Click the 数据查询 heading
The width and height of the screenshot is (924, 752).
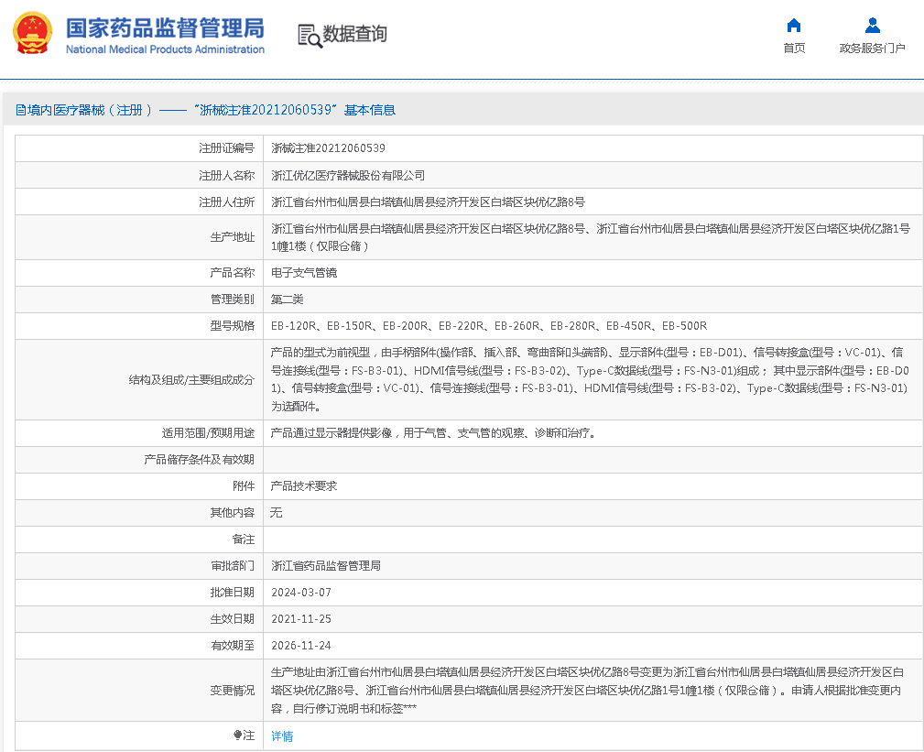pyautogui.click(x=354, y=34)
